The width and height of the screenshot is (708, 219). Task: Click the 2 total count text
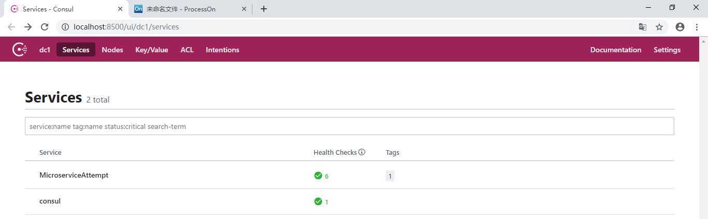coord(98,99)
